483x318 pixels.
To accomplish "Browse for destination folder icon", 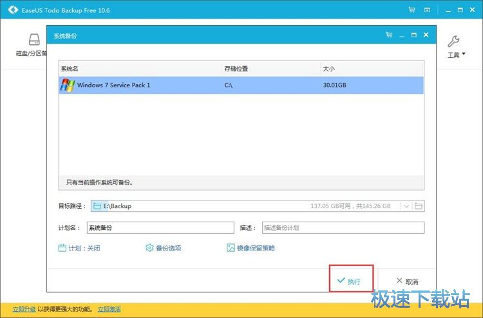I will pyautogui.click(x=419, y=206).
